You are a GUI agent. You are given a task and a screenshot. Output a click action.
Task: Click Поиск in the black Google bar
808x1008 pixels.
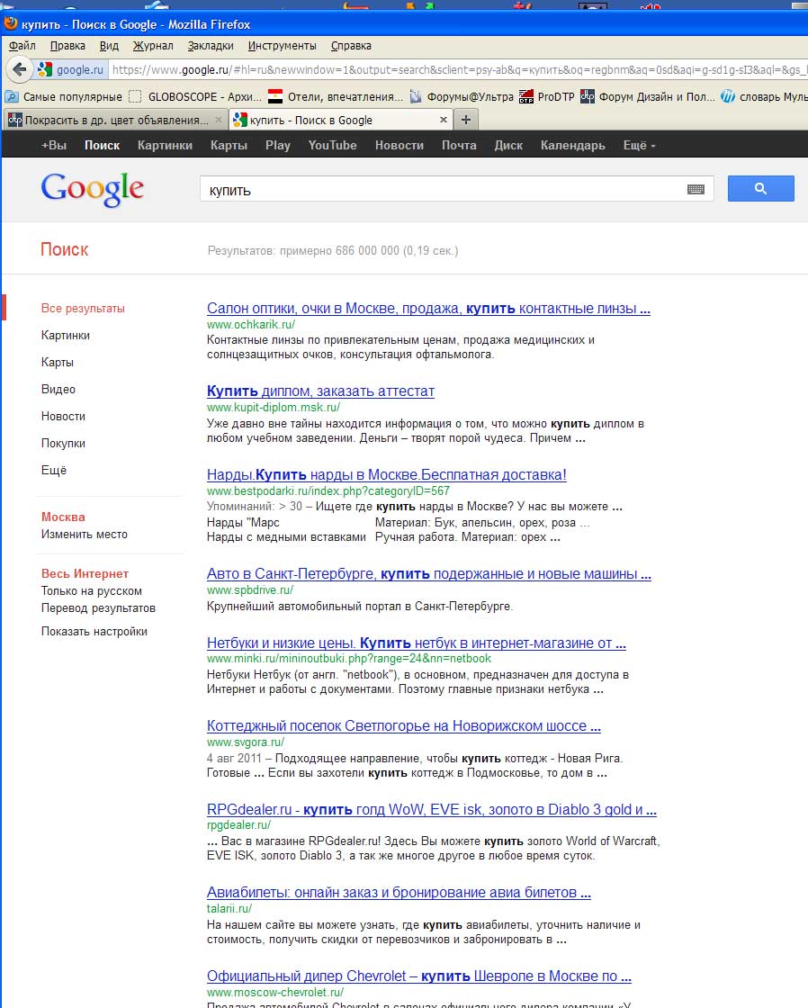click(x=103, y=145)
